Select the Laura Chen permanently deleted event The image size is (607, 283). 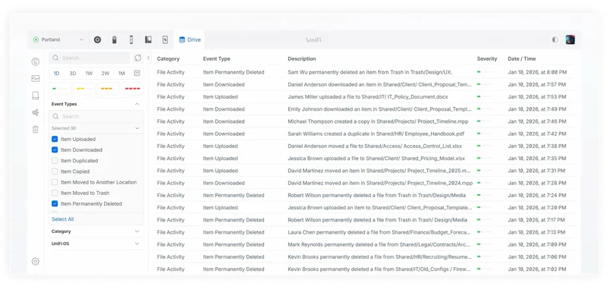(x=380, y=232)
